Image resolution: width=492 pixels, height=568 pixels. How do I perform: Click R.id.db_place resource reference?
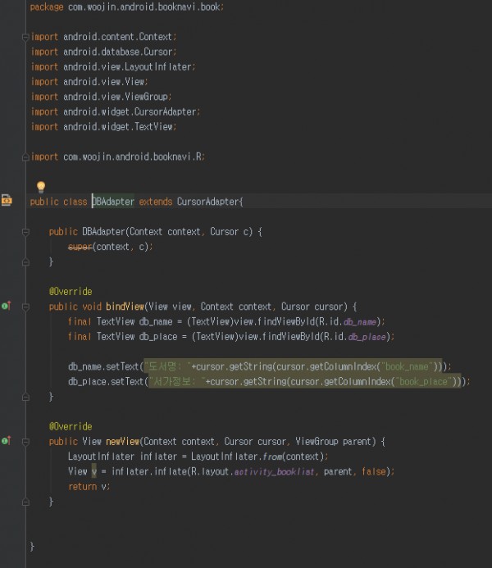(355, 337)
